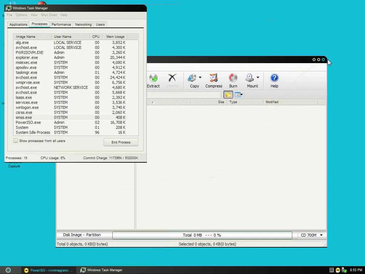Select the winlogon.exe process row
The image size is (365, 274).
pyautogui.click(x=71, y=107)
